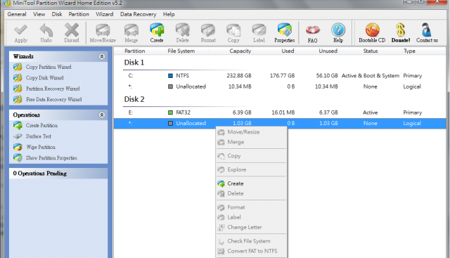This screenshot has width=450, height=258.
Task: Select the C: NTFS partition row
Action: pyautogui.click(x=280, y=76)
